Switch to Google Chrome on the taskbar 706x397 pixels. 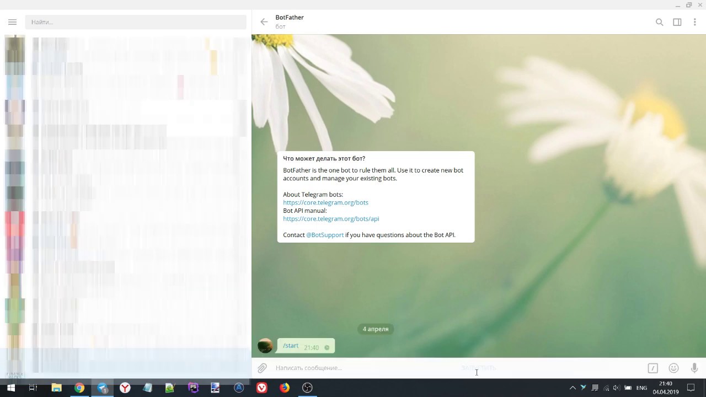point(79,388)
